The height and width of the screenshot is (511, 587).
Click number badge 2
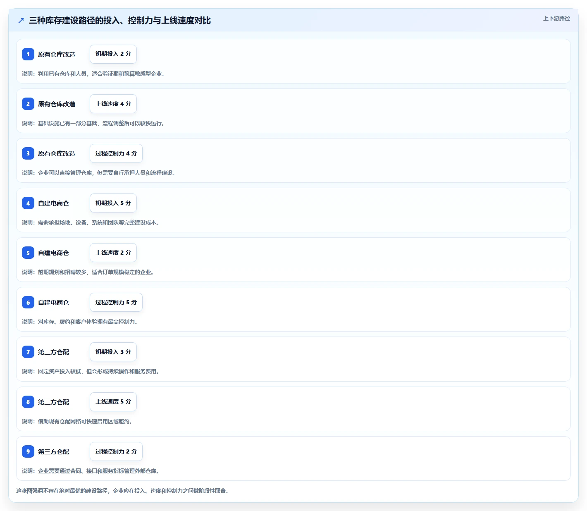(28, 104)
